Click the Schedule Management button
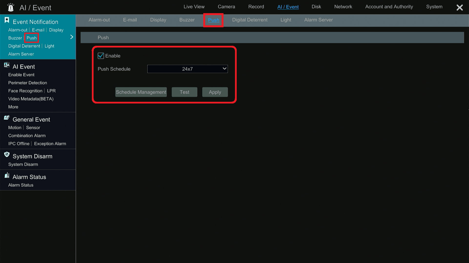This screenshot has height=263, width=469. (141, 92)
